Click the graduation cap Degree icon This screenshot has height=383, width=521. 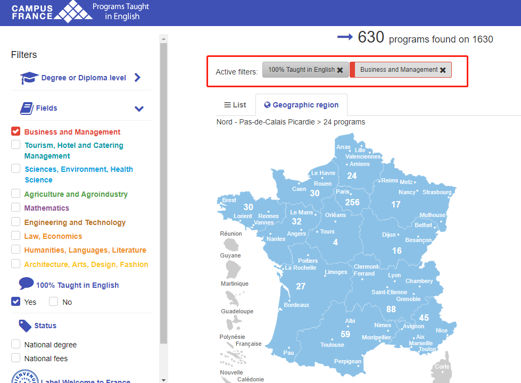[x=29, y=78]
